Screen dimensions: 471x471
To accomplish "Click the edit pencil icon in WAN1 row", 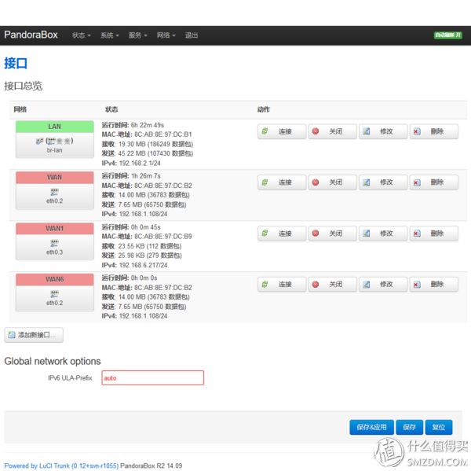I will click(x=366, y=234).
